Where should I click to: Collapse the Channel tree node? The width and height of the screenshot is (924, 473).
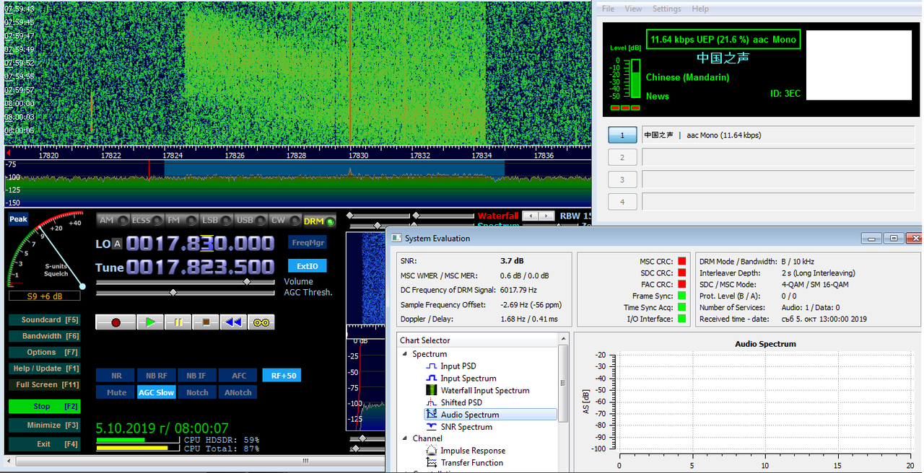point(404,438)
